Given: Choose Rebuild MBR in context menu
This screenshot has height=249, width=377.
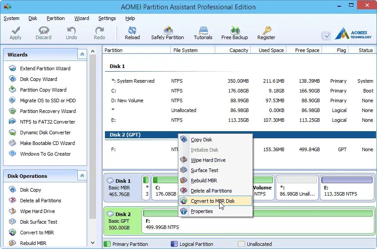Looking at the screenshot, I should pos(216,181).
